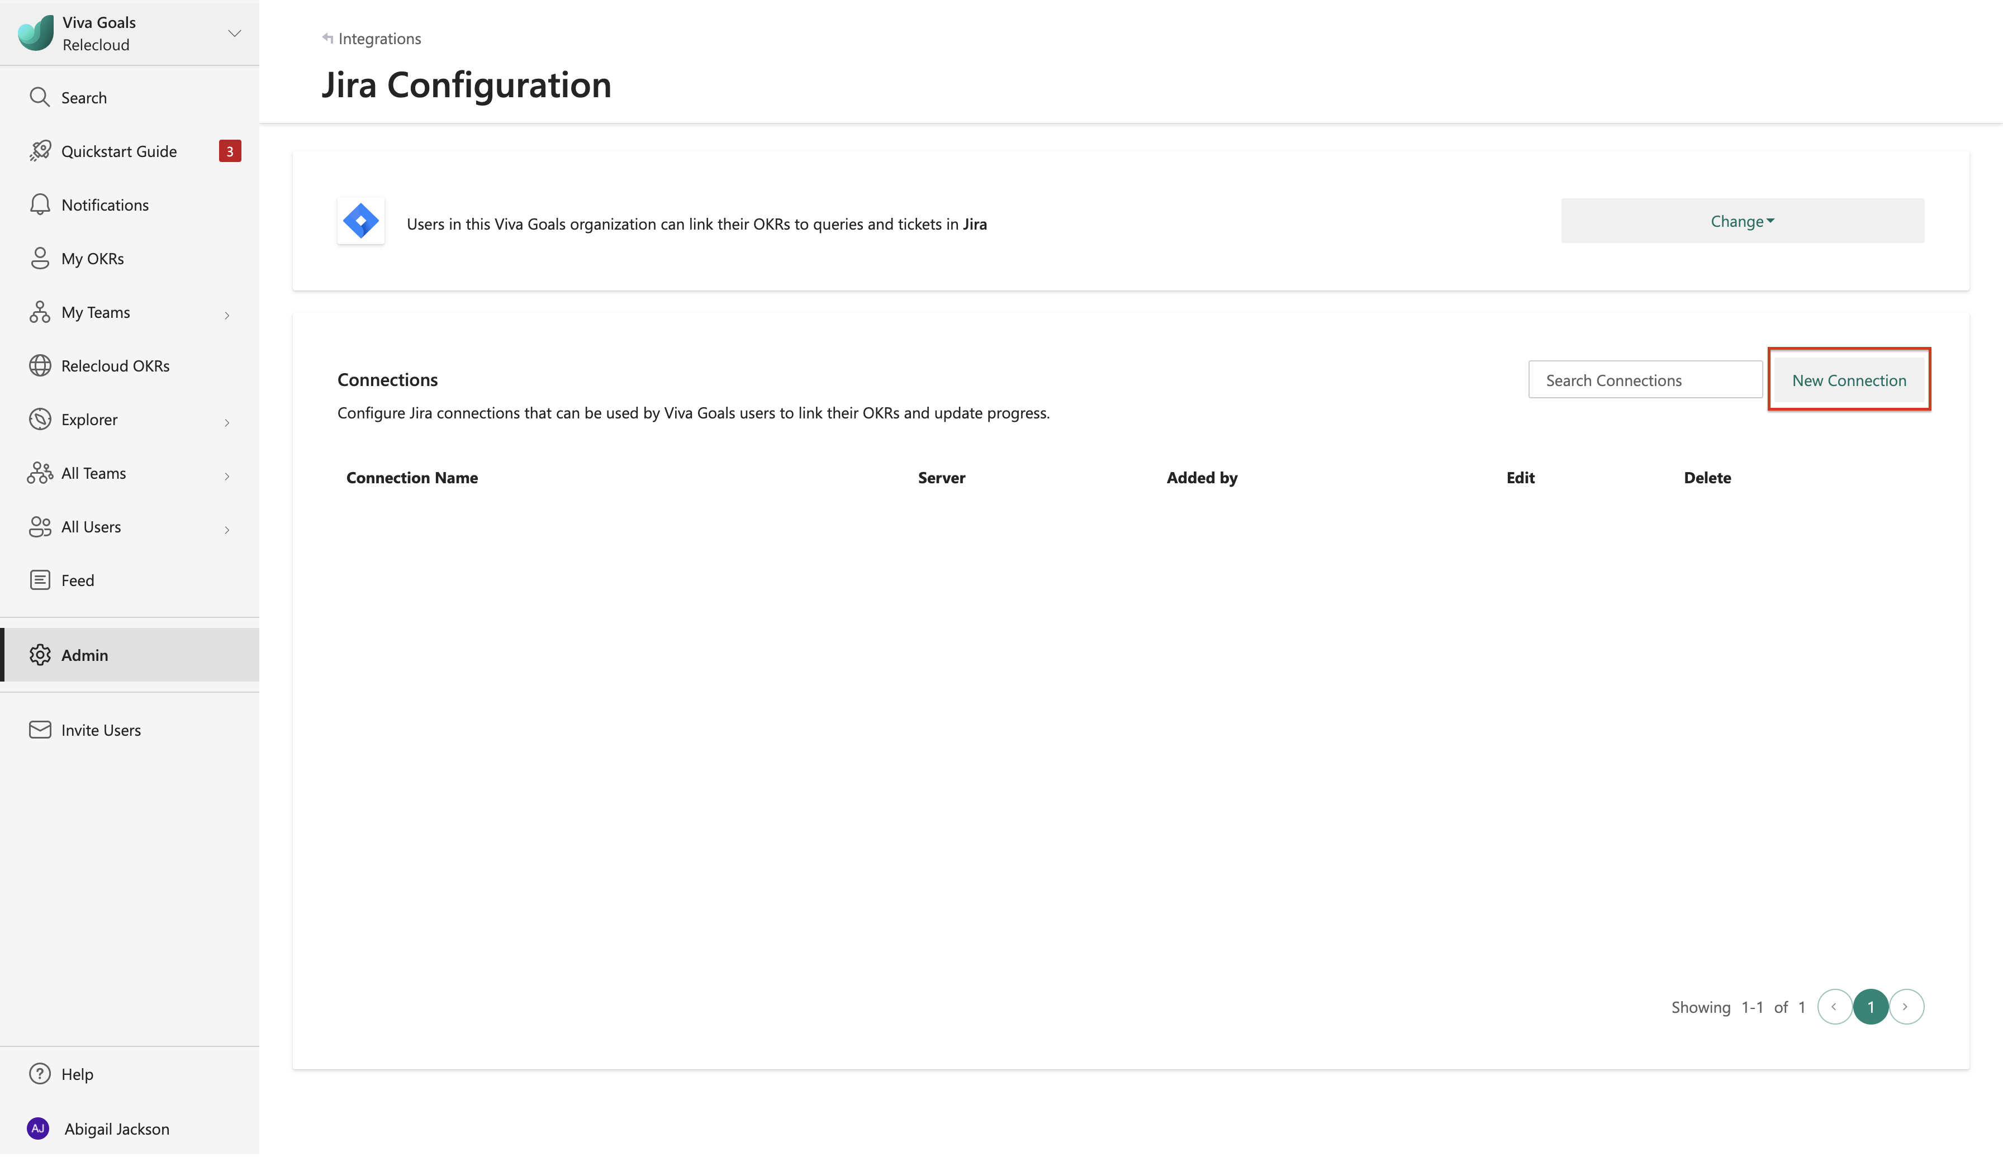Expand the My Teams chevron
Image resolution: width=2003 pixels, height=1162 pixels.
point(227,316)
